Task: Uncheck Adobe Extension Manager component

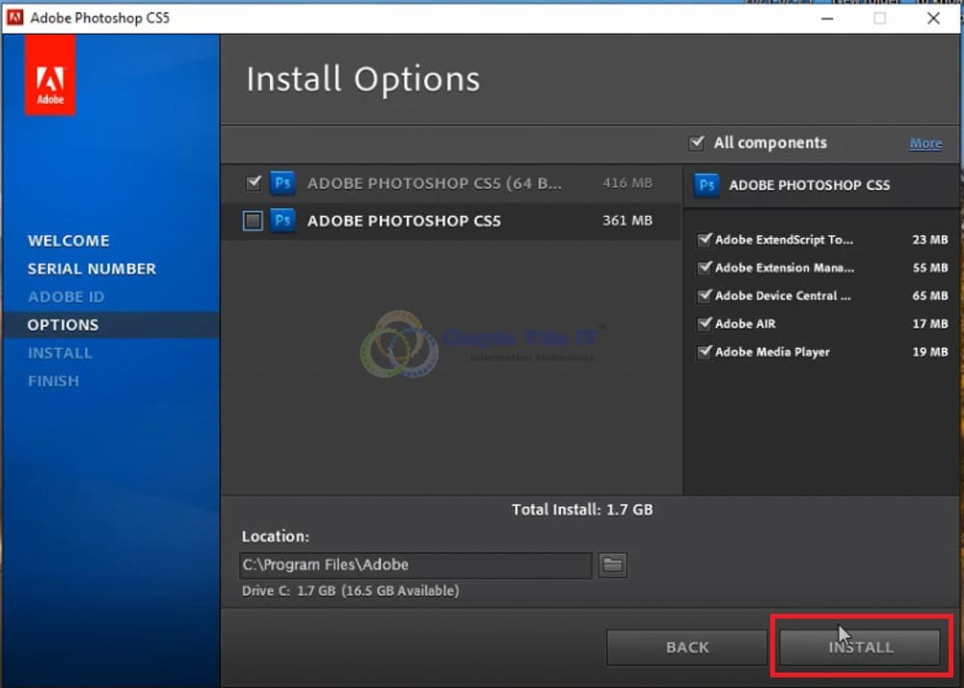Action: pyautogui.click(x=705, y=268)
